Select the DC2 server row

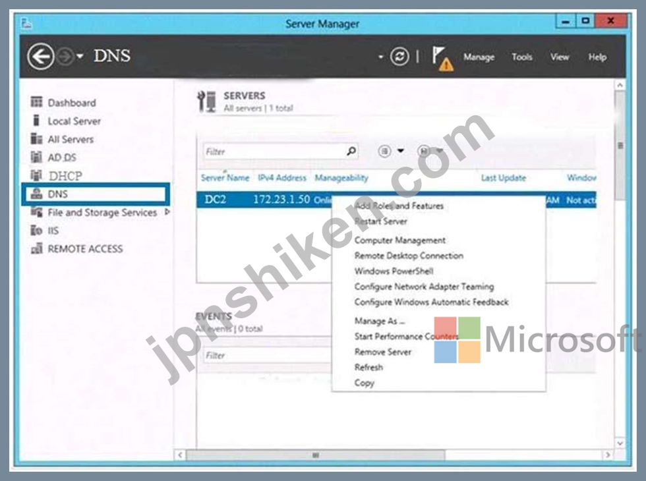(x=396, y=200)
